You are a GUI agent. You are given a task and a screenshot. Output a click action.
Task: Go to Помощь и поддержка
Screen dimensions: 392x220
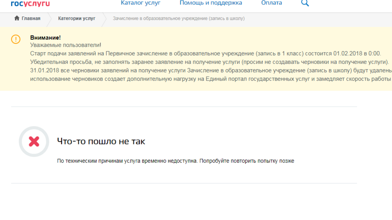coord(211,3)
